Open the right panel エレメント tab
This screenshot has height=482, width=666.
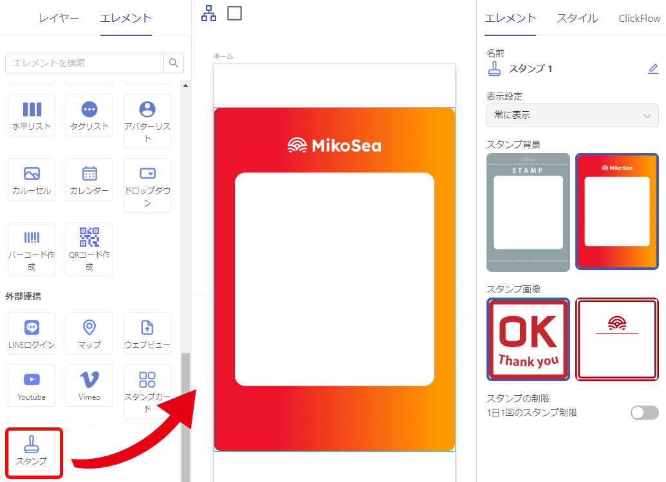pyautogui.click(x=510, y=18)
